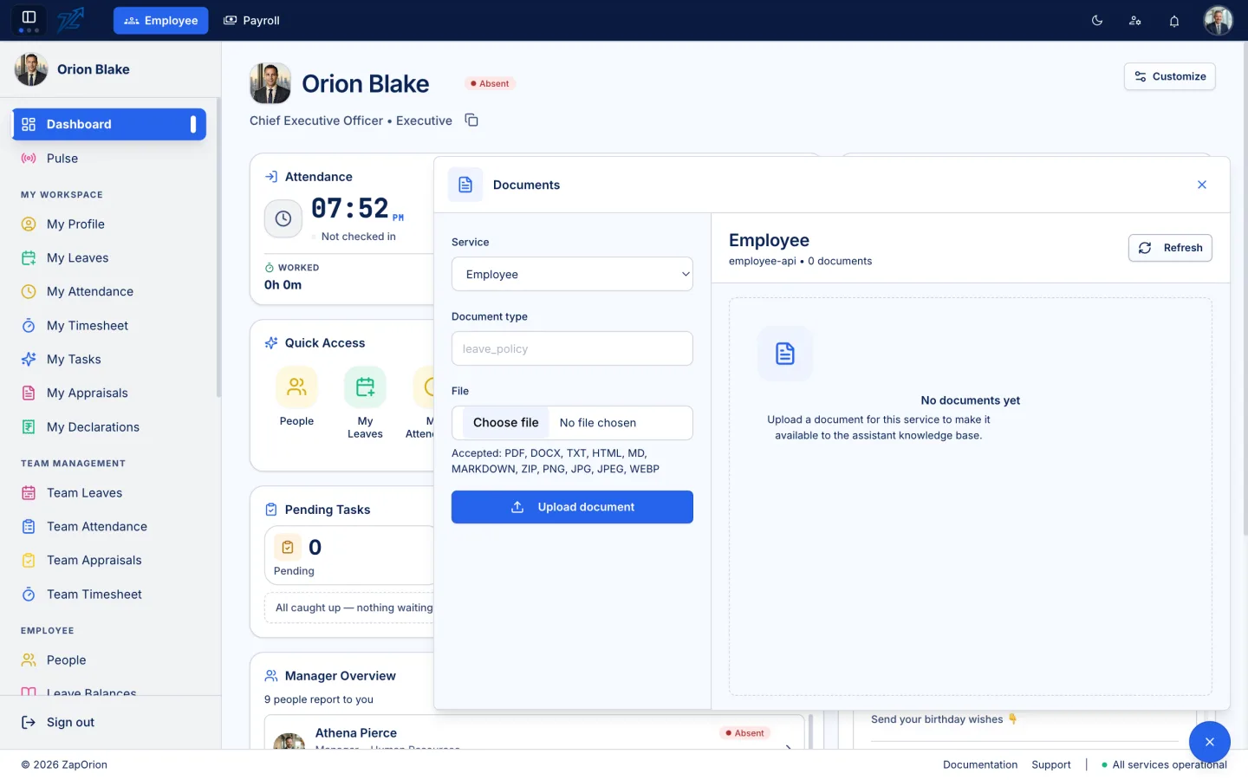Click the sidebar Orion Blake avatar
Screen dimensions: 1248x780
(31, 69)
